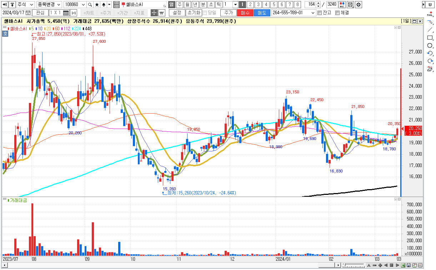This screenshot has width=436, height=270.
Task: Select preset tab 5
Action: point(274,5)
